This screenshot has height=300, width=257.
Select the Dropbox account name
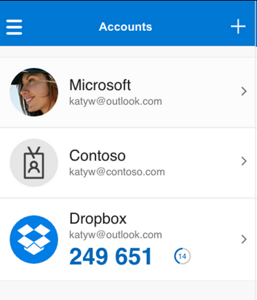point(98,218)
